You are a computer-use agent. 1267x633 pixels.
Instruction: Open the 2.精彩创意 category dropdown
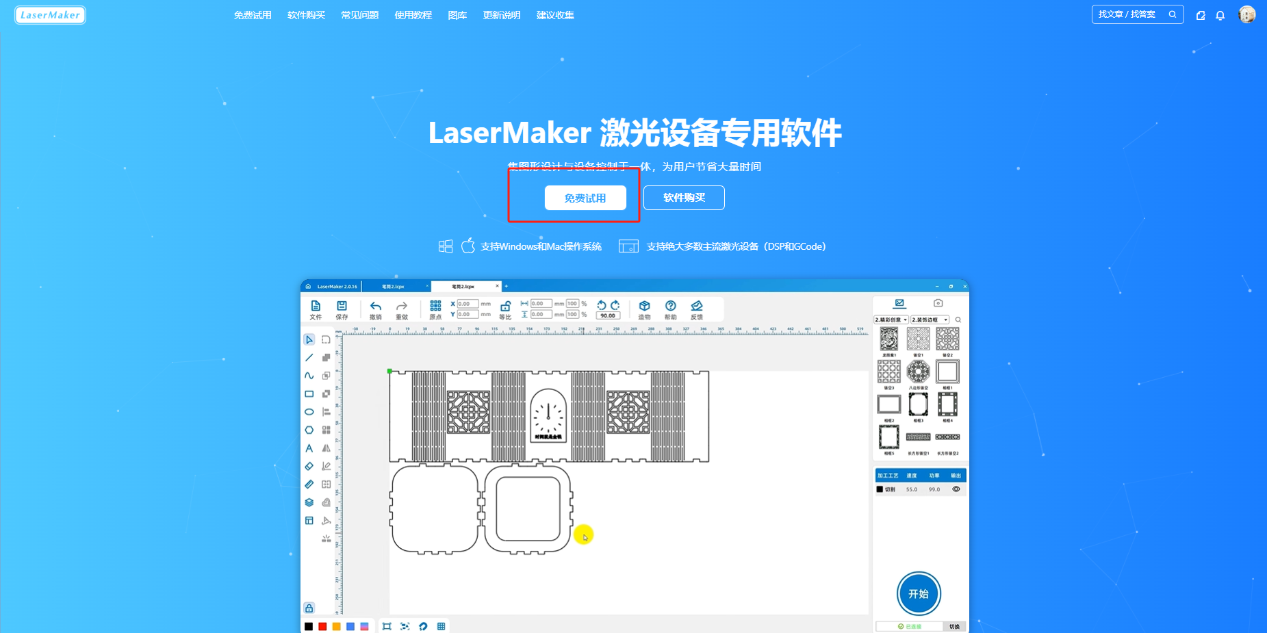(x=891, y=320)
